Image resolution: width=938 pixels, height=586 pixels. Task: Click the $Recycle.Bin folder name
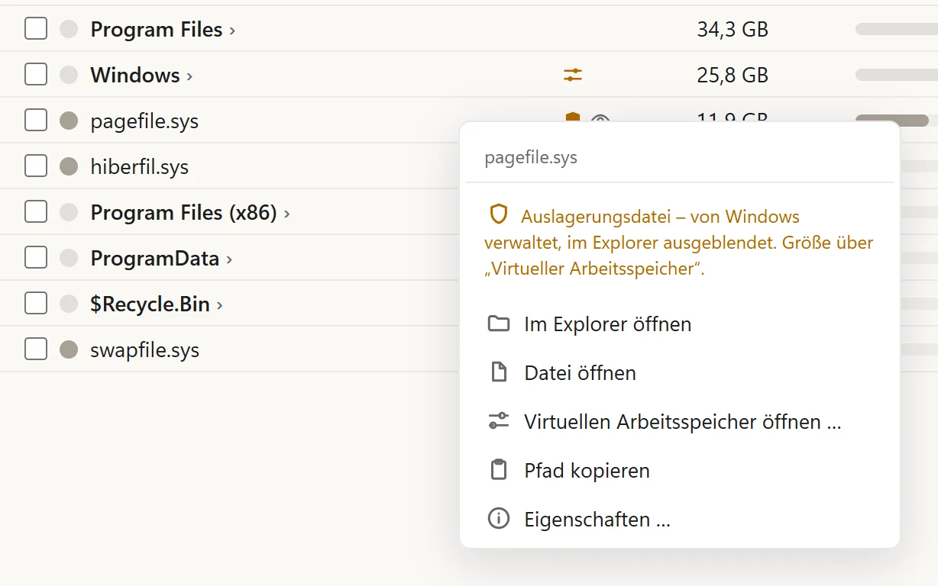tap(150, 304)
